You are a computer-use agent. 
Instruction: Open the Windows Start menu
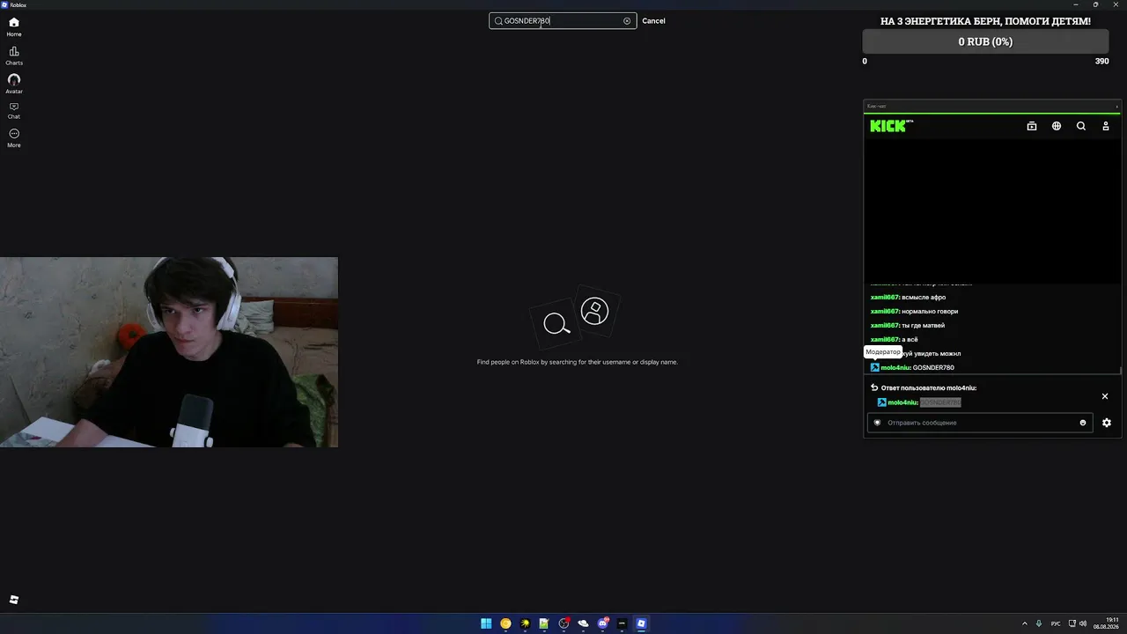click(x=486, y=623)
